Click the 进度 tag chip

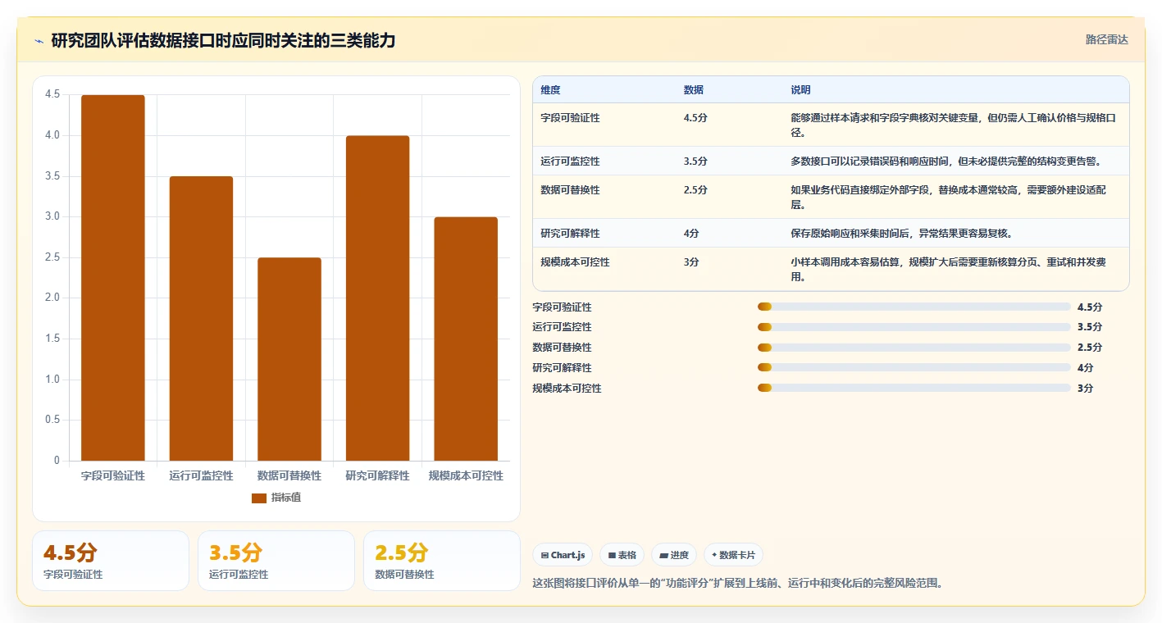674,555
